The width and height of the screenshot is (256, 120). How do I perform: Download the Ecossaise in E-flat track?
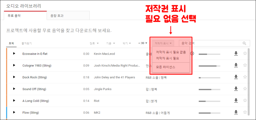pyautogui.click(x=236, y=53)
